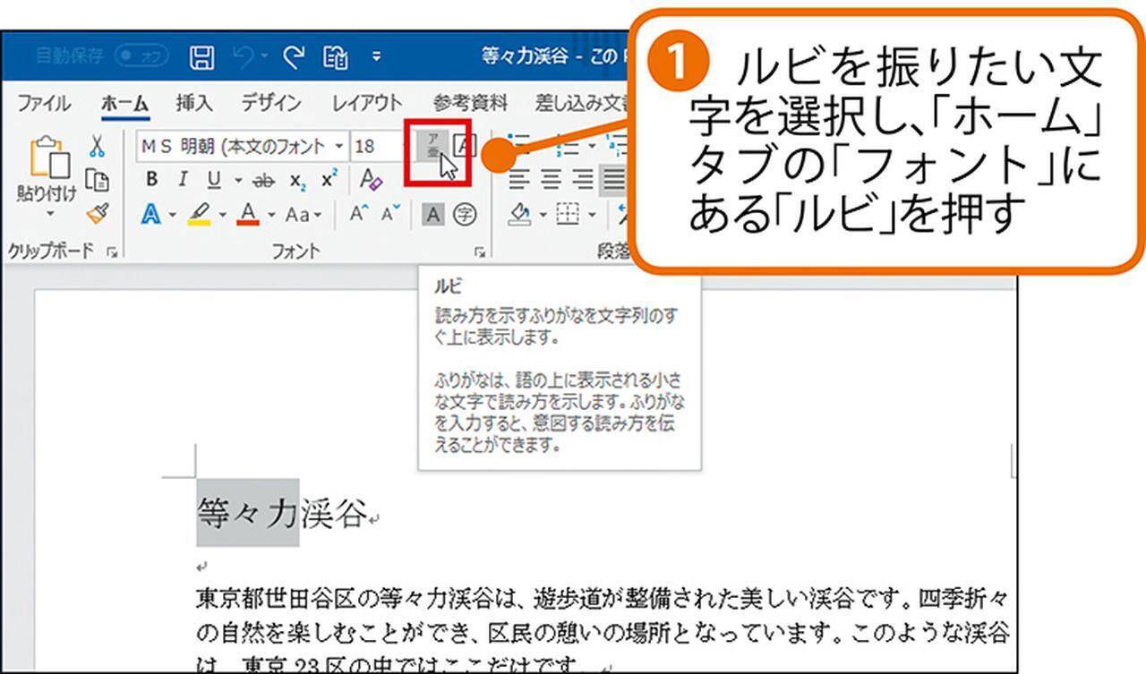Toggle character shading (gray A)

click(432, 215)
